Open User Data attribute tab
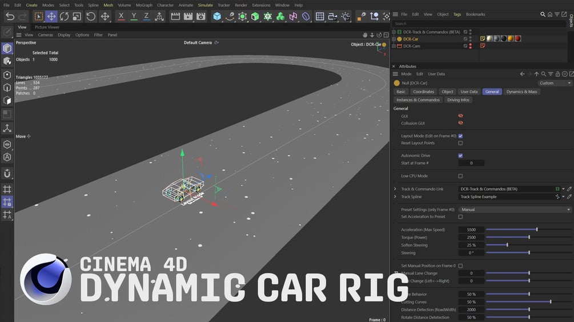The image size is (574, 322). (x=469, y=92)
